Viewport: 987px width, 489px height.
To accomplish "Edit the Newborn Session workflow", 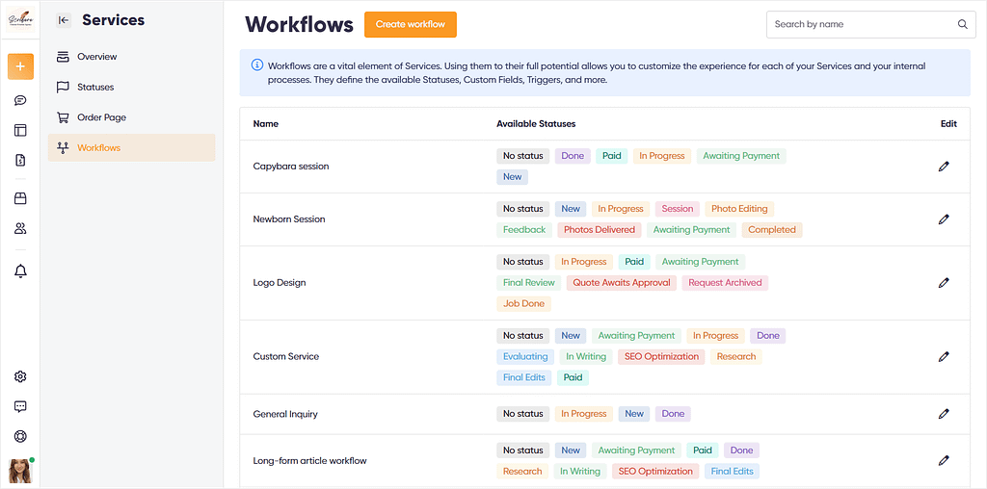I will [943, 219].
